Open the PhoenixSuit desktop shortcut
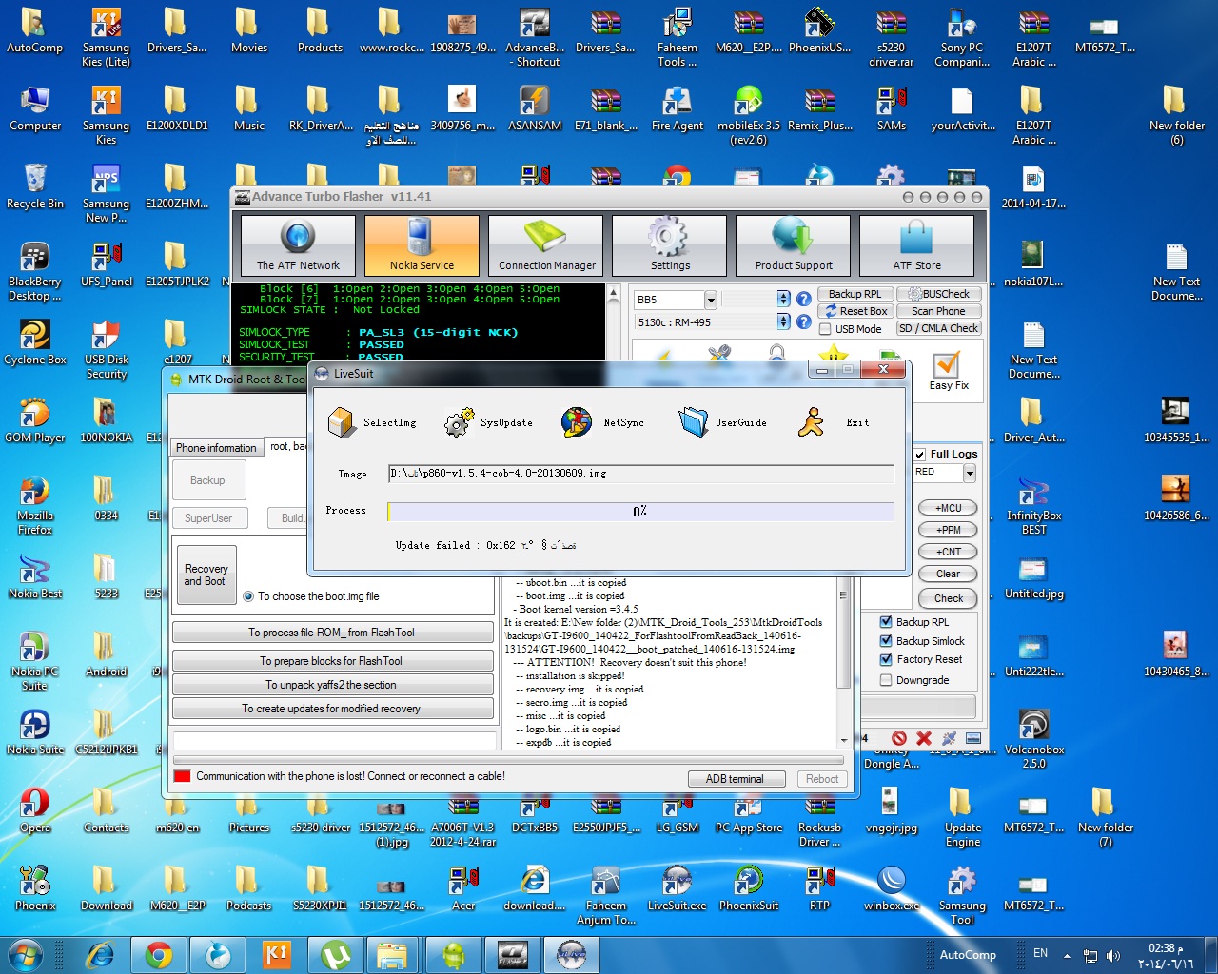 [x=749, y=889]
